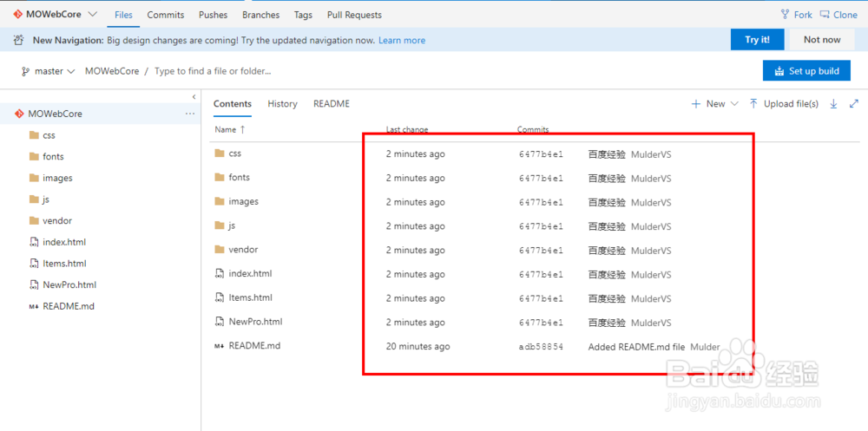
Task: Collapse the left file tree panel
Action: pos(194,96)
